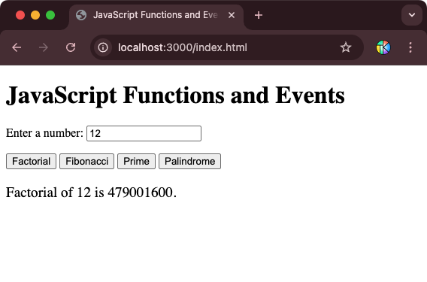
Task: Click the yellow minimize window button
Action: (x=35, y=15)
